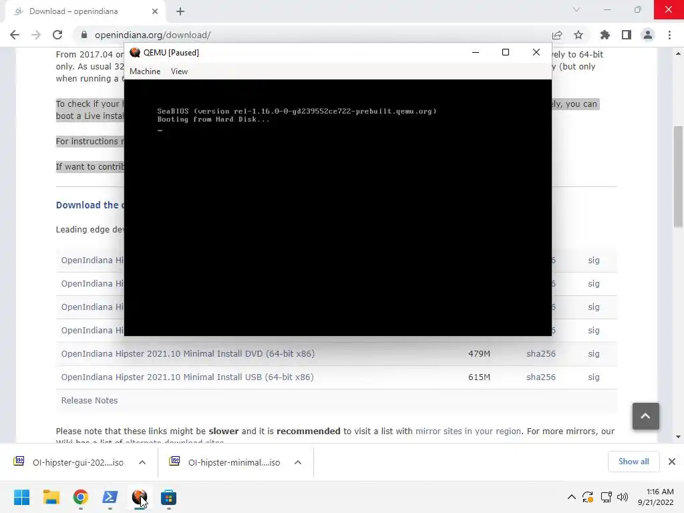Close the Download – openindiana tab
Screen dimensions: 684x513
coord(155,11)
